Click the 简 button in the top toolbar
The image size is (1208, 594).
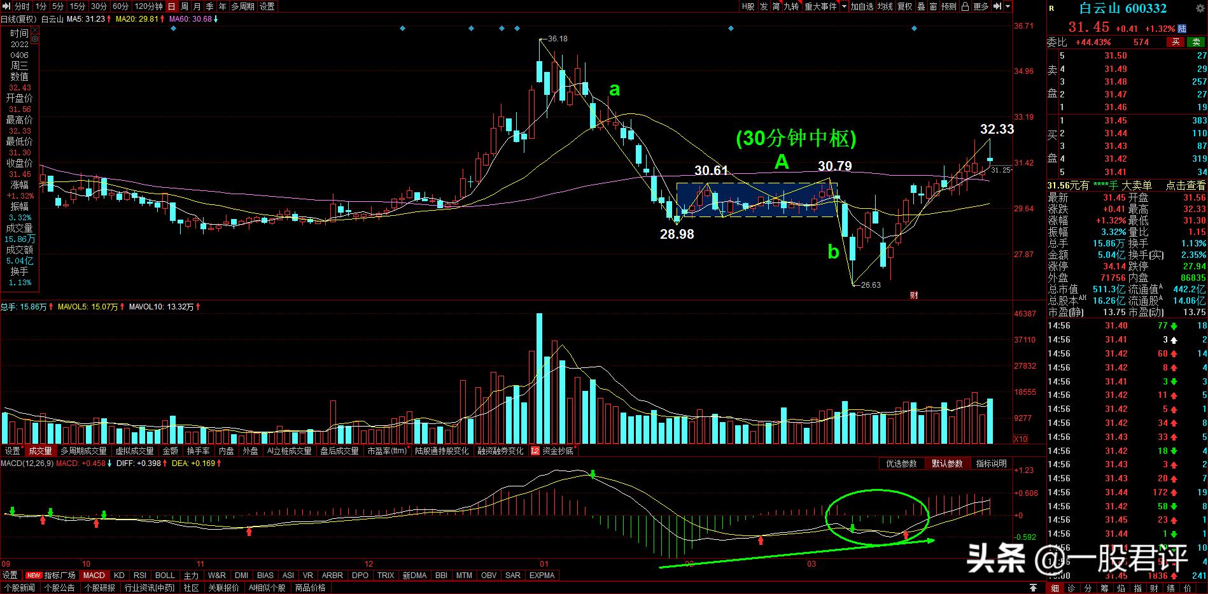coord(776,6)
